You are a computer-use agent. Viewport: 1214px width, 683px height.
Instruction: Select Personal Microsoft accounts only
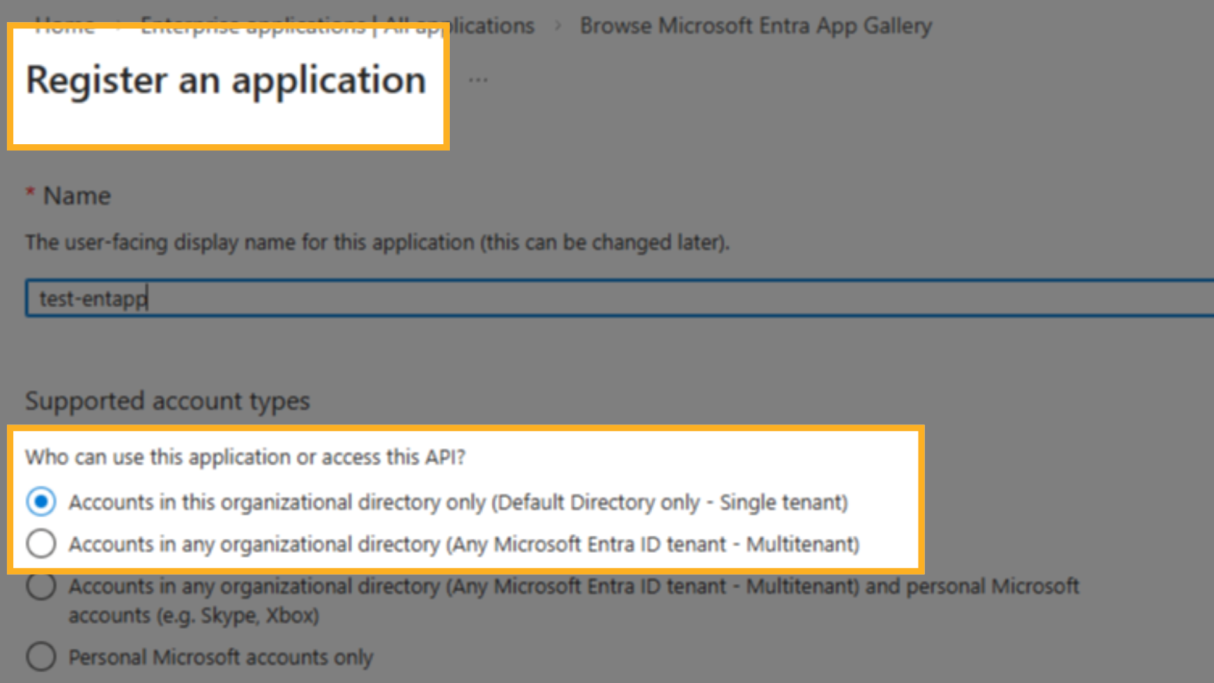click(x=40, y=656)
